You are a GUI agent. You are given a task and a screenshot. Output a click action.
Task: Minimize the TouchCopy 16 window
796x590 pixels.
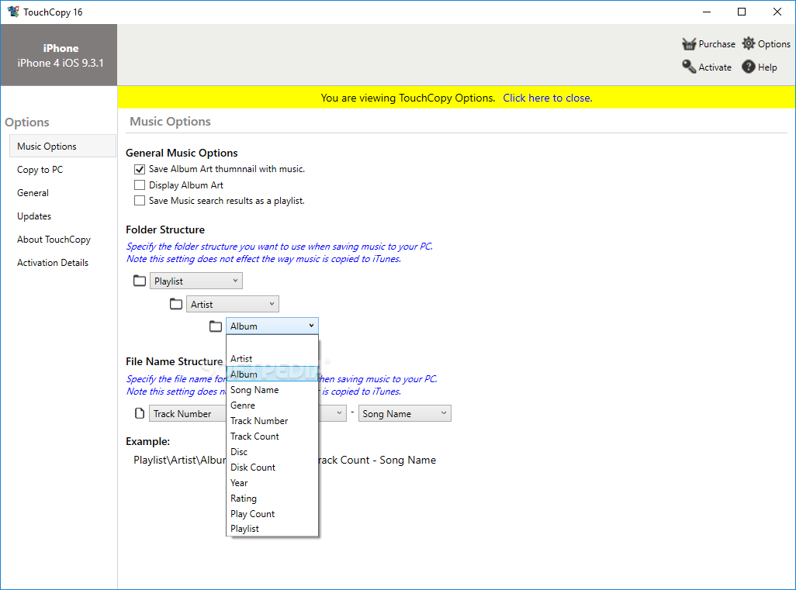(706, 12)
